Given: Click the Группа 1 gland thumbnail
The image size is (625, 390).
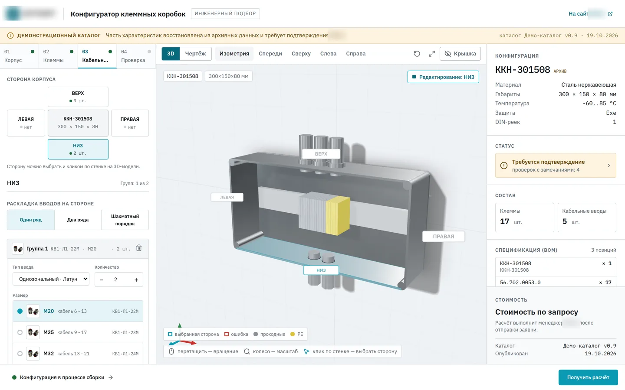Looking at the screenshot, I should click(x=18, y=249).
